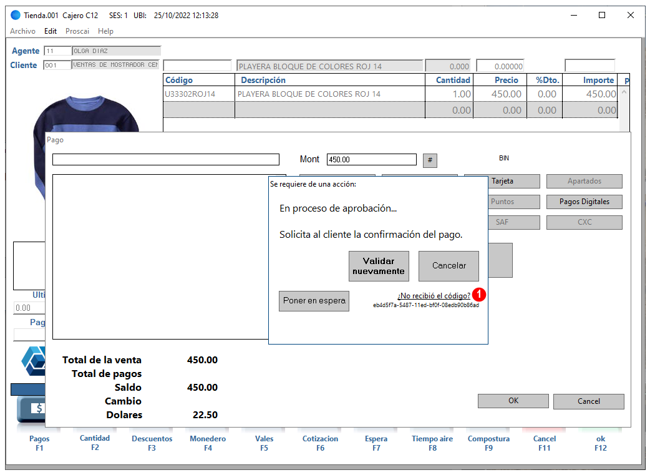Image resolution: width=650 pixels, height=475 pixels.
Task: Click the Apartados button
Action: [x=584, y=181]
